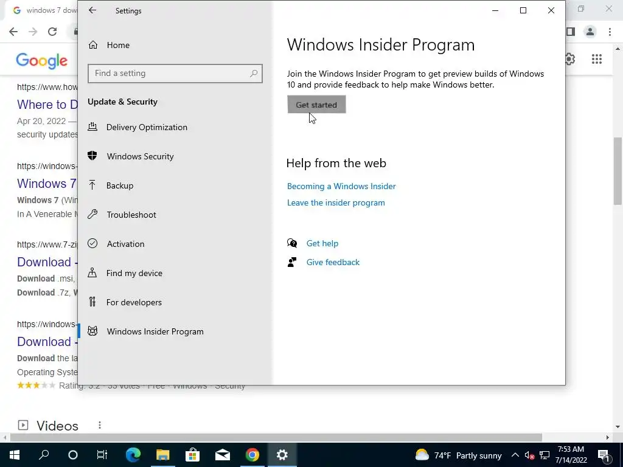
Task: Click the Windows Insider Program cat icon
Action: coord(92,331)
